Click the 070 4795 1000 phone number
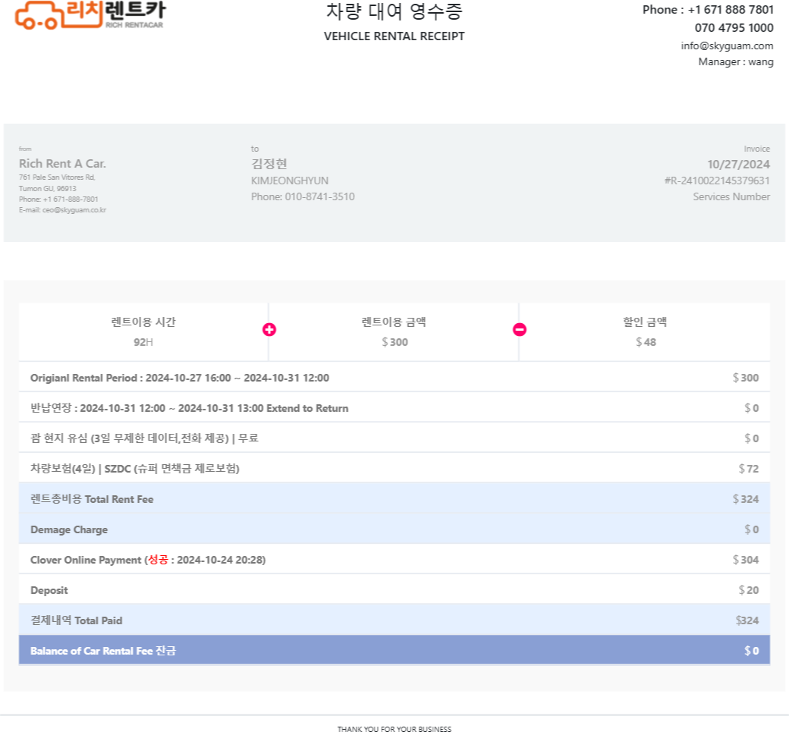789x735 pixels. point(734,27)
